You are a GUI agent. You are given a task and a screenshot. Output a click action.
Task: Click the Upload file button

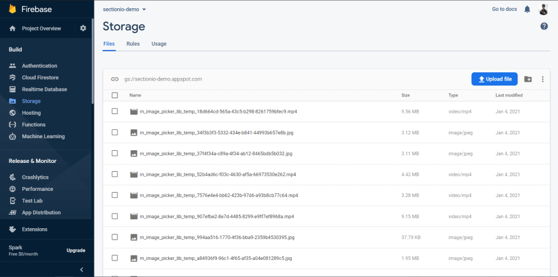[x=495, y=79]
